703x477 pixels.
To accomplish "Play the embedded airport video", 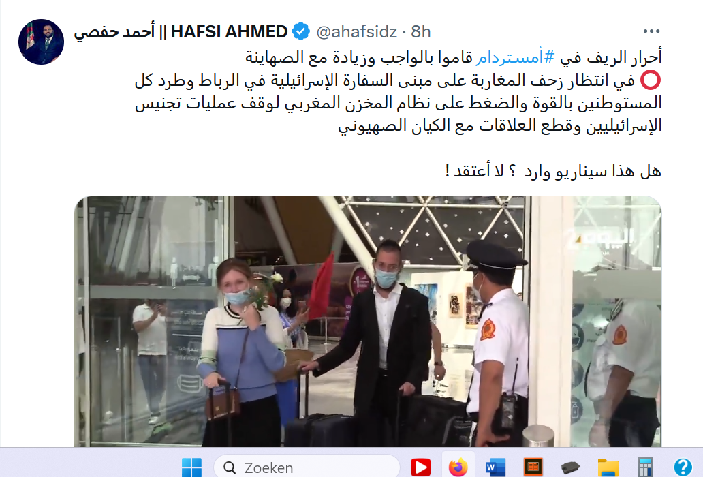I will pyautogui.click(x=368, y=322).
